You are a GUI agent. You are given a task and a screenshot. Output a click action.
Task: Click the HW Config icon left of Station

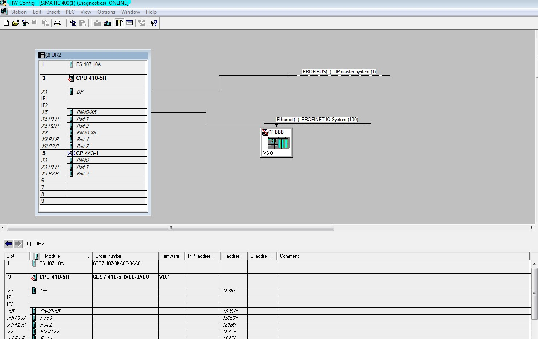(x=4, y=12)
